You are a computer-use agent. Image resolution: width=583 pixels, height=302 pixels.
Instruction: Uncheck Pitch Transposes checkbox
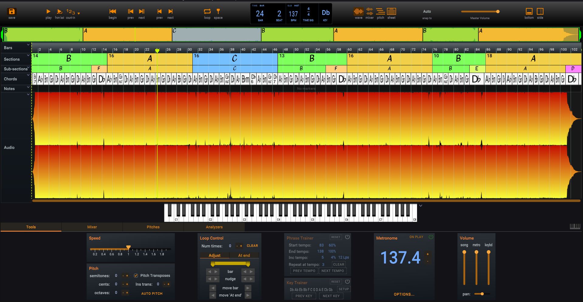(136, 276)
